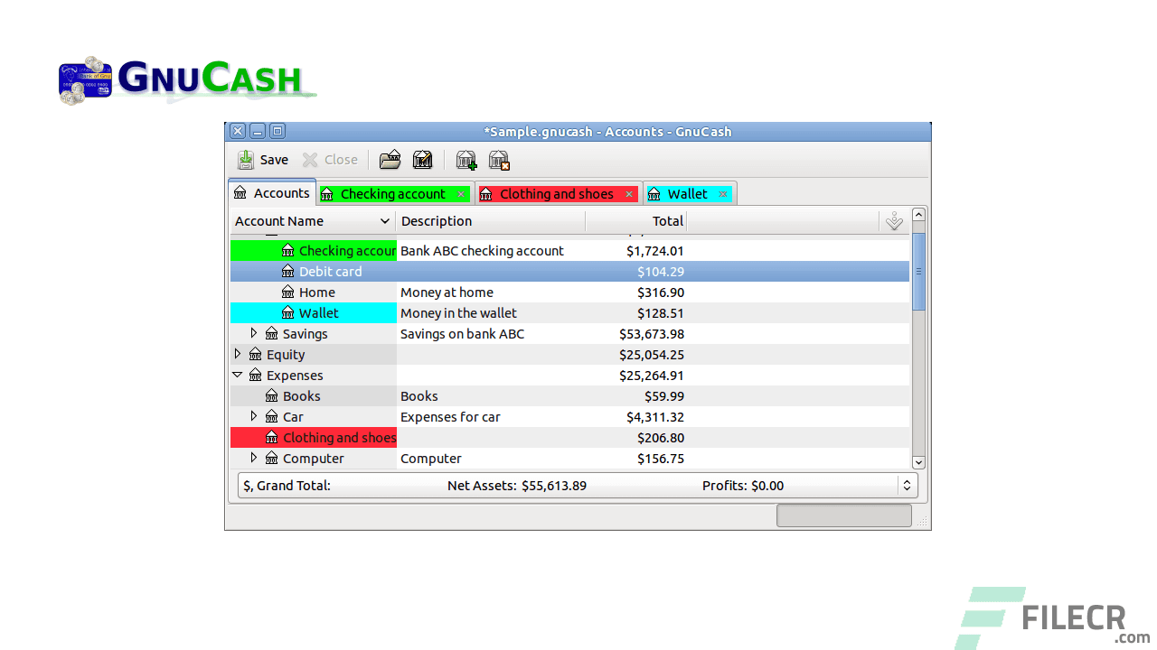Click the grayed-out Close button
1157x650 pixels.
[x=331, y=160]
